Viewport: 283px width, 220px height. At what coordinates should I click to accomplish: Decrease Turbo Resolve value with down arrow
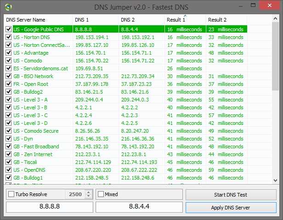pos(88,196)
